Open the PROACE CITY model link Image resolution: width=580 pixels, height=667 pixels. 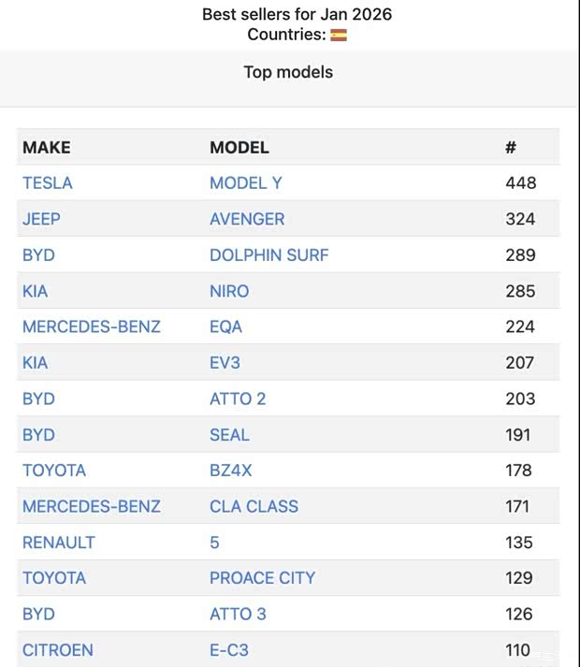pos(262,578)
